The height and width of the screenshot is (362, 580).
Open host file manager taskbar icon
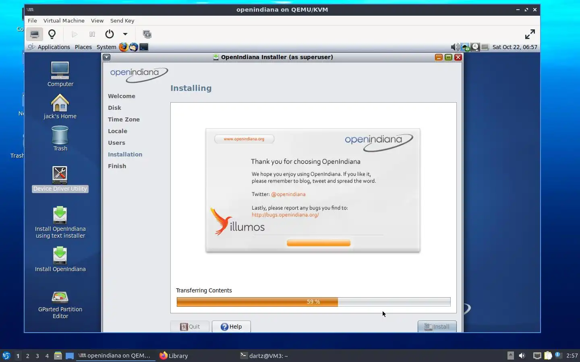(58, 356)
